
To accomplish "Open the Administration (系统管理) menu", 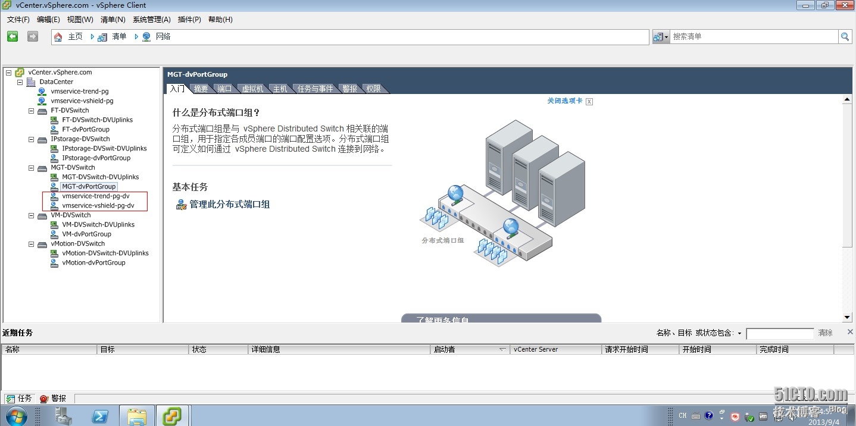I will click(152, 20).
